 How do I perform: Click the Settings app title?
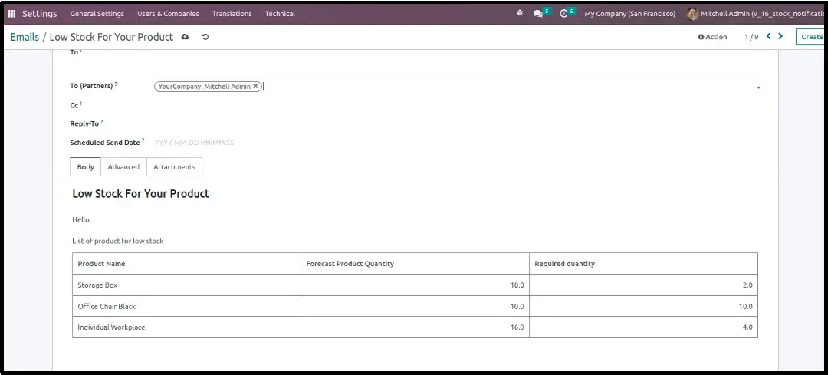click(x=40, y=14)
